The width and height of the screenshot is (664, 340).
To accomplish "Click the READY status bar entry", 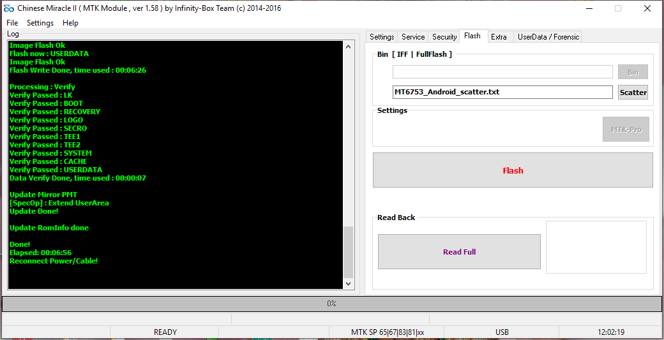I will pyautogui.click(x=165, y=332).
